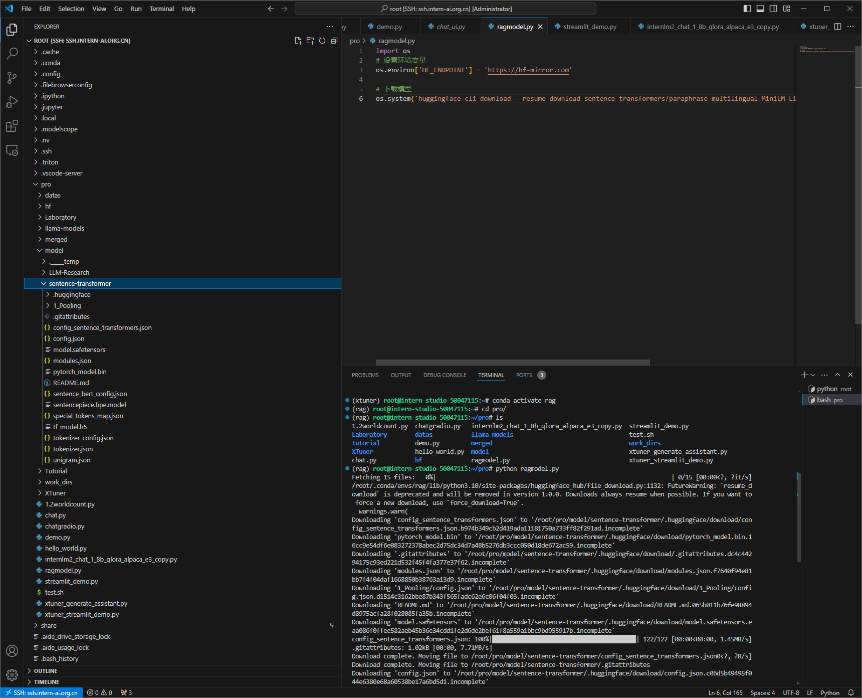Go back in navigation history

[271, 9]
